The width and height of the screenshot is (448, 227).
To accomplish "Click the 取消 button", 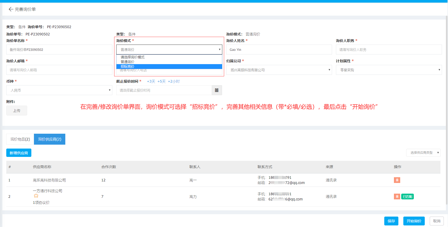I will point(437,221).
